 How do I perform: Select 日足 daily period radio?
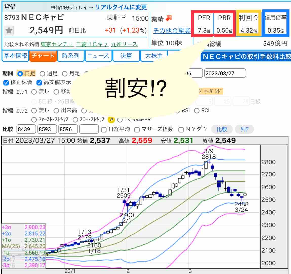point(20,74)
